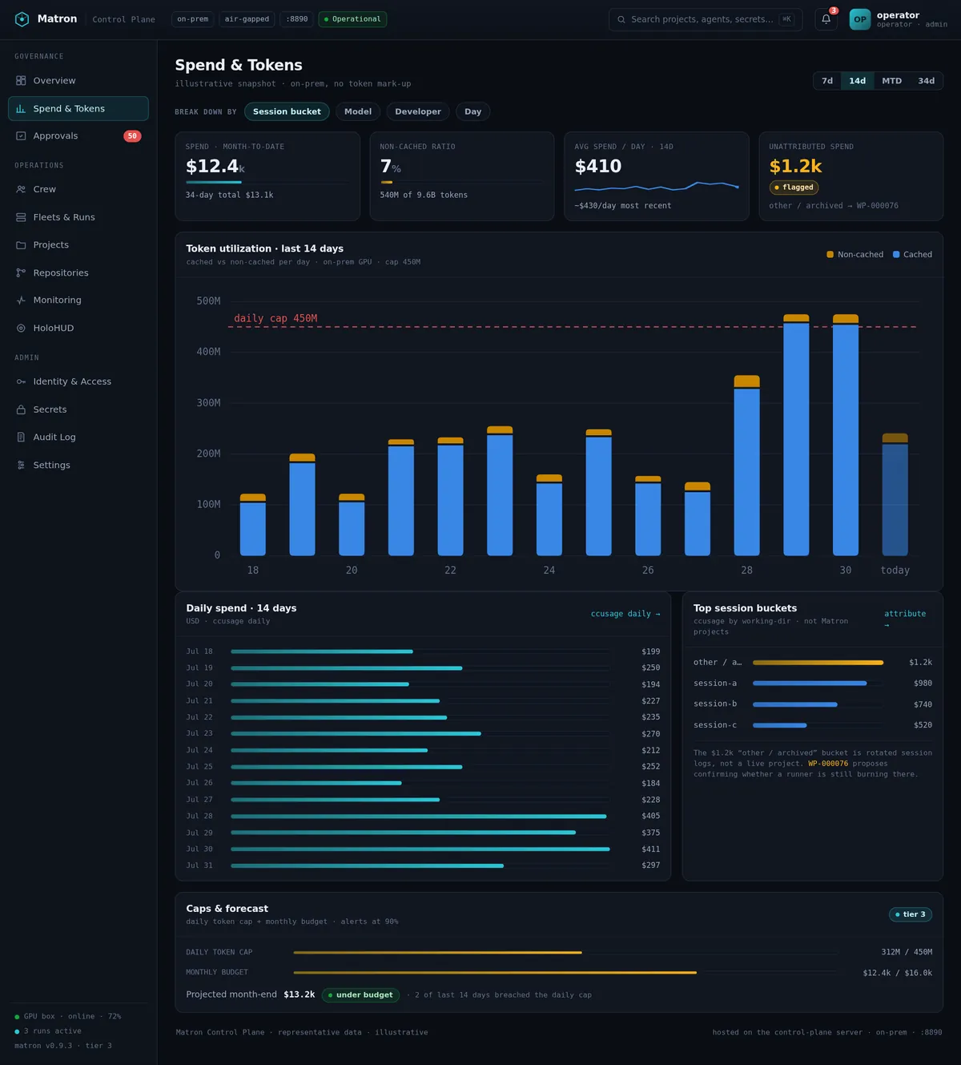The image size is (961, 1065).
Task: Open Approvals page
Action: (78, 136)
